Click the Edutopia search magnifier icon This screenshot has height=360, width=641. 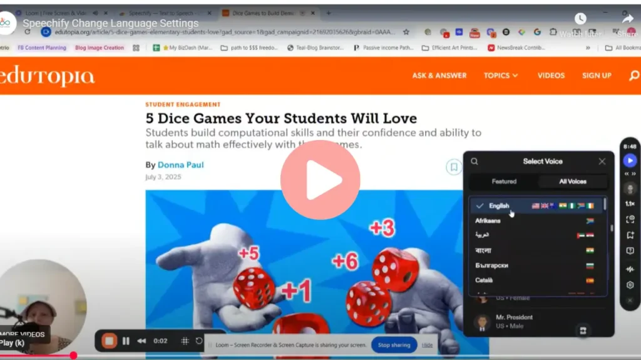(634, 76)
